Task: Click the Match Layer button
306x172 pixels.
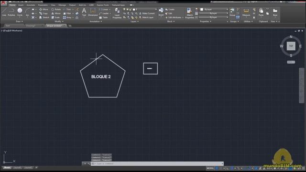Action: click(146, 17)
